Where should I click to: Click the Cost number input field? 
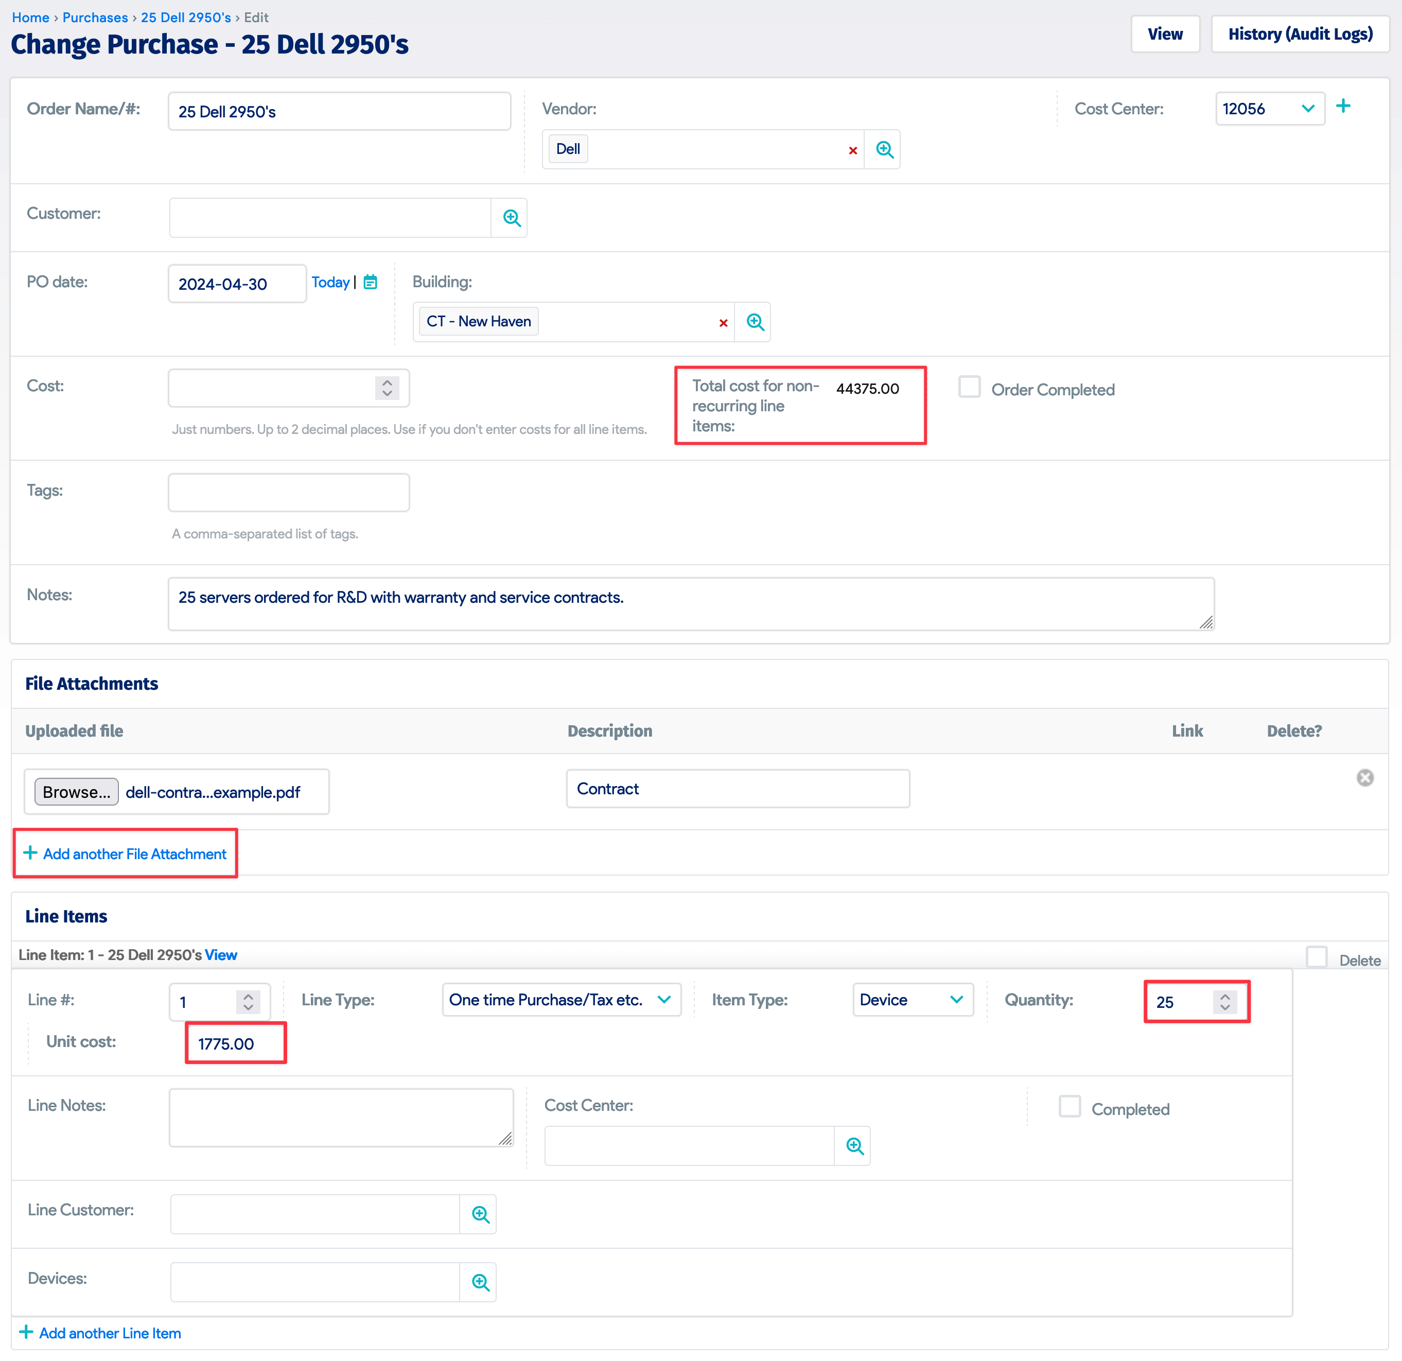tap(289, 388)
